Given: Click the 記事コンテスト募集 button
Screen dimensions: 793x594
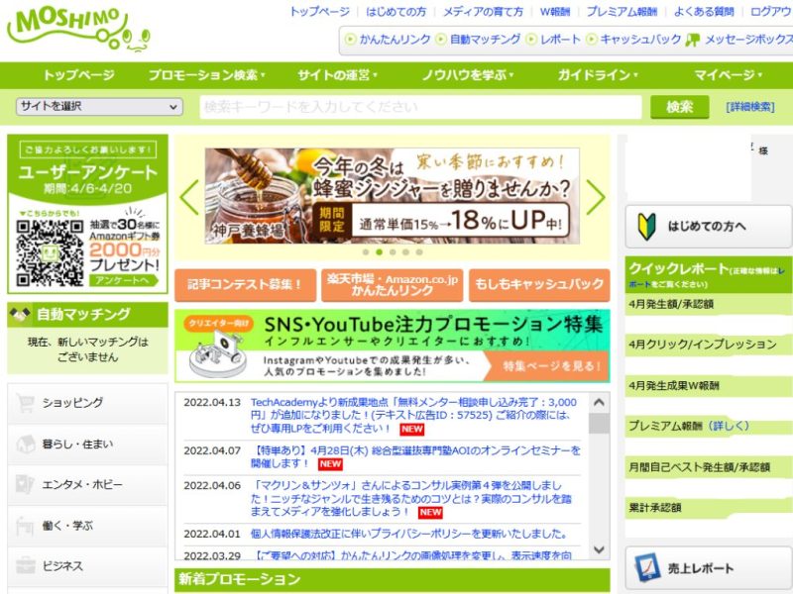Looking at the screenshot, I should pyautogui.click(x=245, y=285).
